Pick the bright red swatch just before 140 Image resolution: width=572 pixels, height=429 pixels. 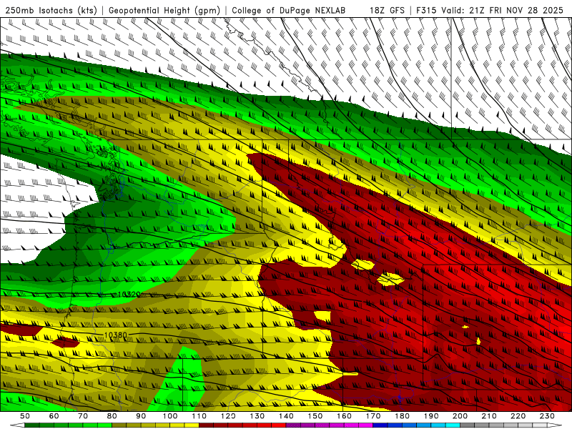(279, 425)
